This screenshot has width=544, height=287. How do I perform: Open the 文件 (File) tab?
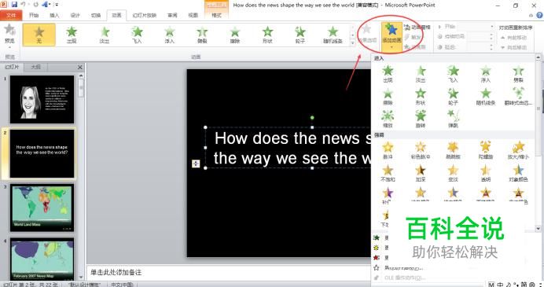11,15
